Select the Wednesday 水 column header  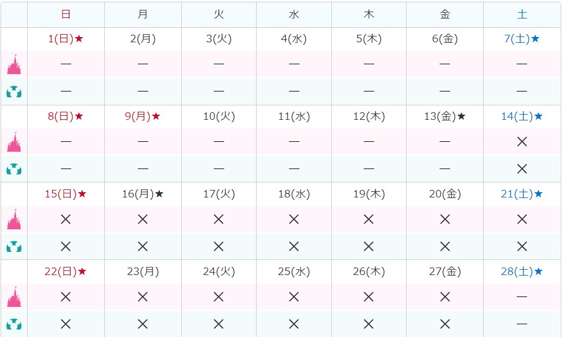point(294,15)
